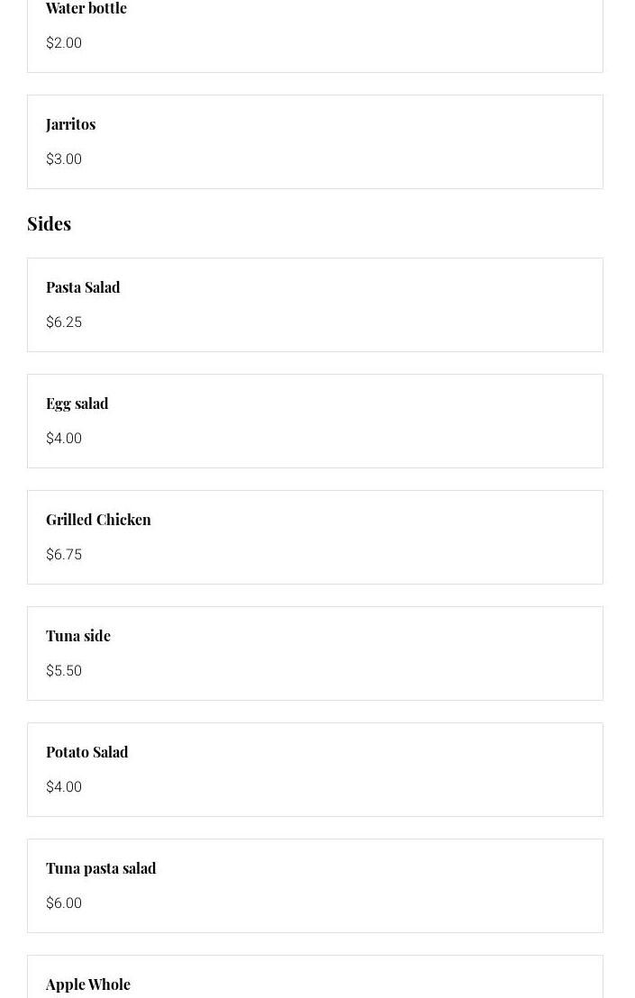This screenshot has width=635, height=998.
Task: Click the $4.00 price under Potato Salad
Action: coord(64,787)
